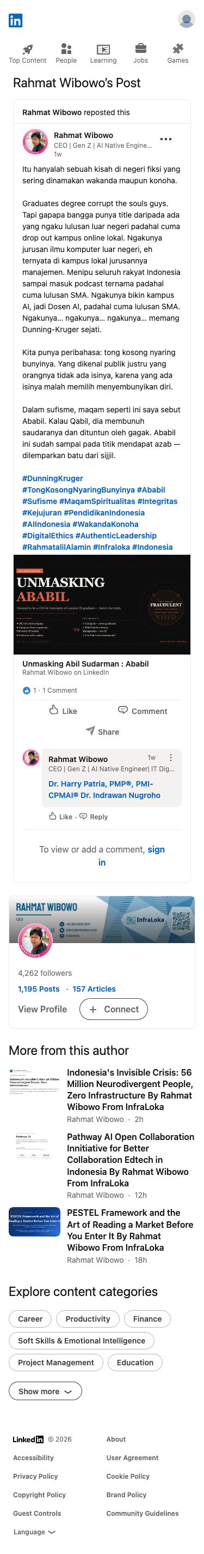This screenshot has width=204, height=1554.
Task: Open the Games puzzle icon
Action: 177,49
